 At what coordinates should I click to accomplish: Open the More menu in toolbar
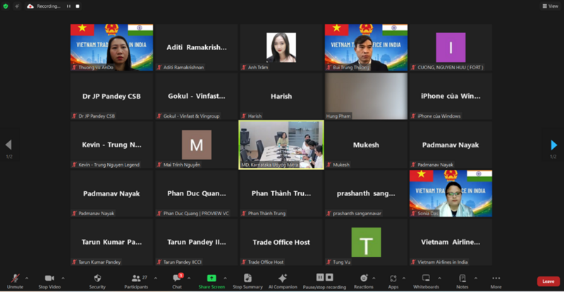point(496,280)
